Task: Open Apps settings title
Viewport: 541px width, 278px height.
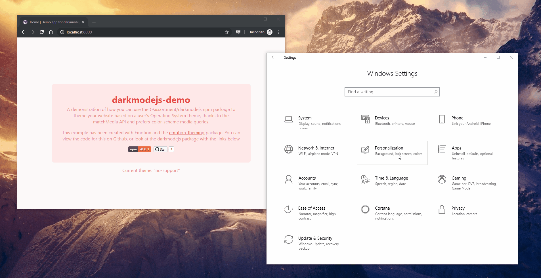Action: coord(456,148)
